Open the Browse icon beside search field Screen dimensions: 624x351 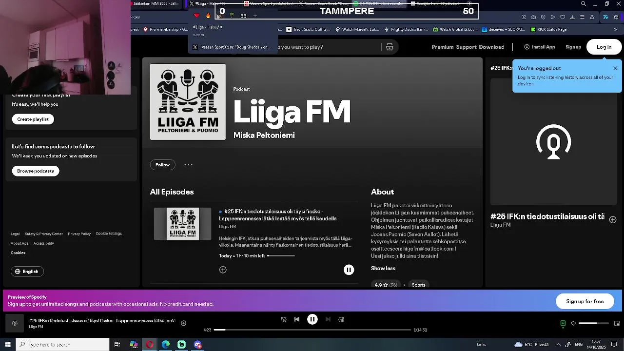click(x=390, y=47)
